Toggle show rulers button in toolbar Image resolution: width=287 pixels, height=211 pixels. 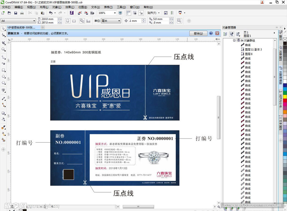(x=128, y=13)
